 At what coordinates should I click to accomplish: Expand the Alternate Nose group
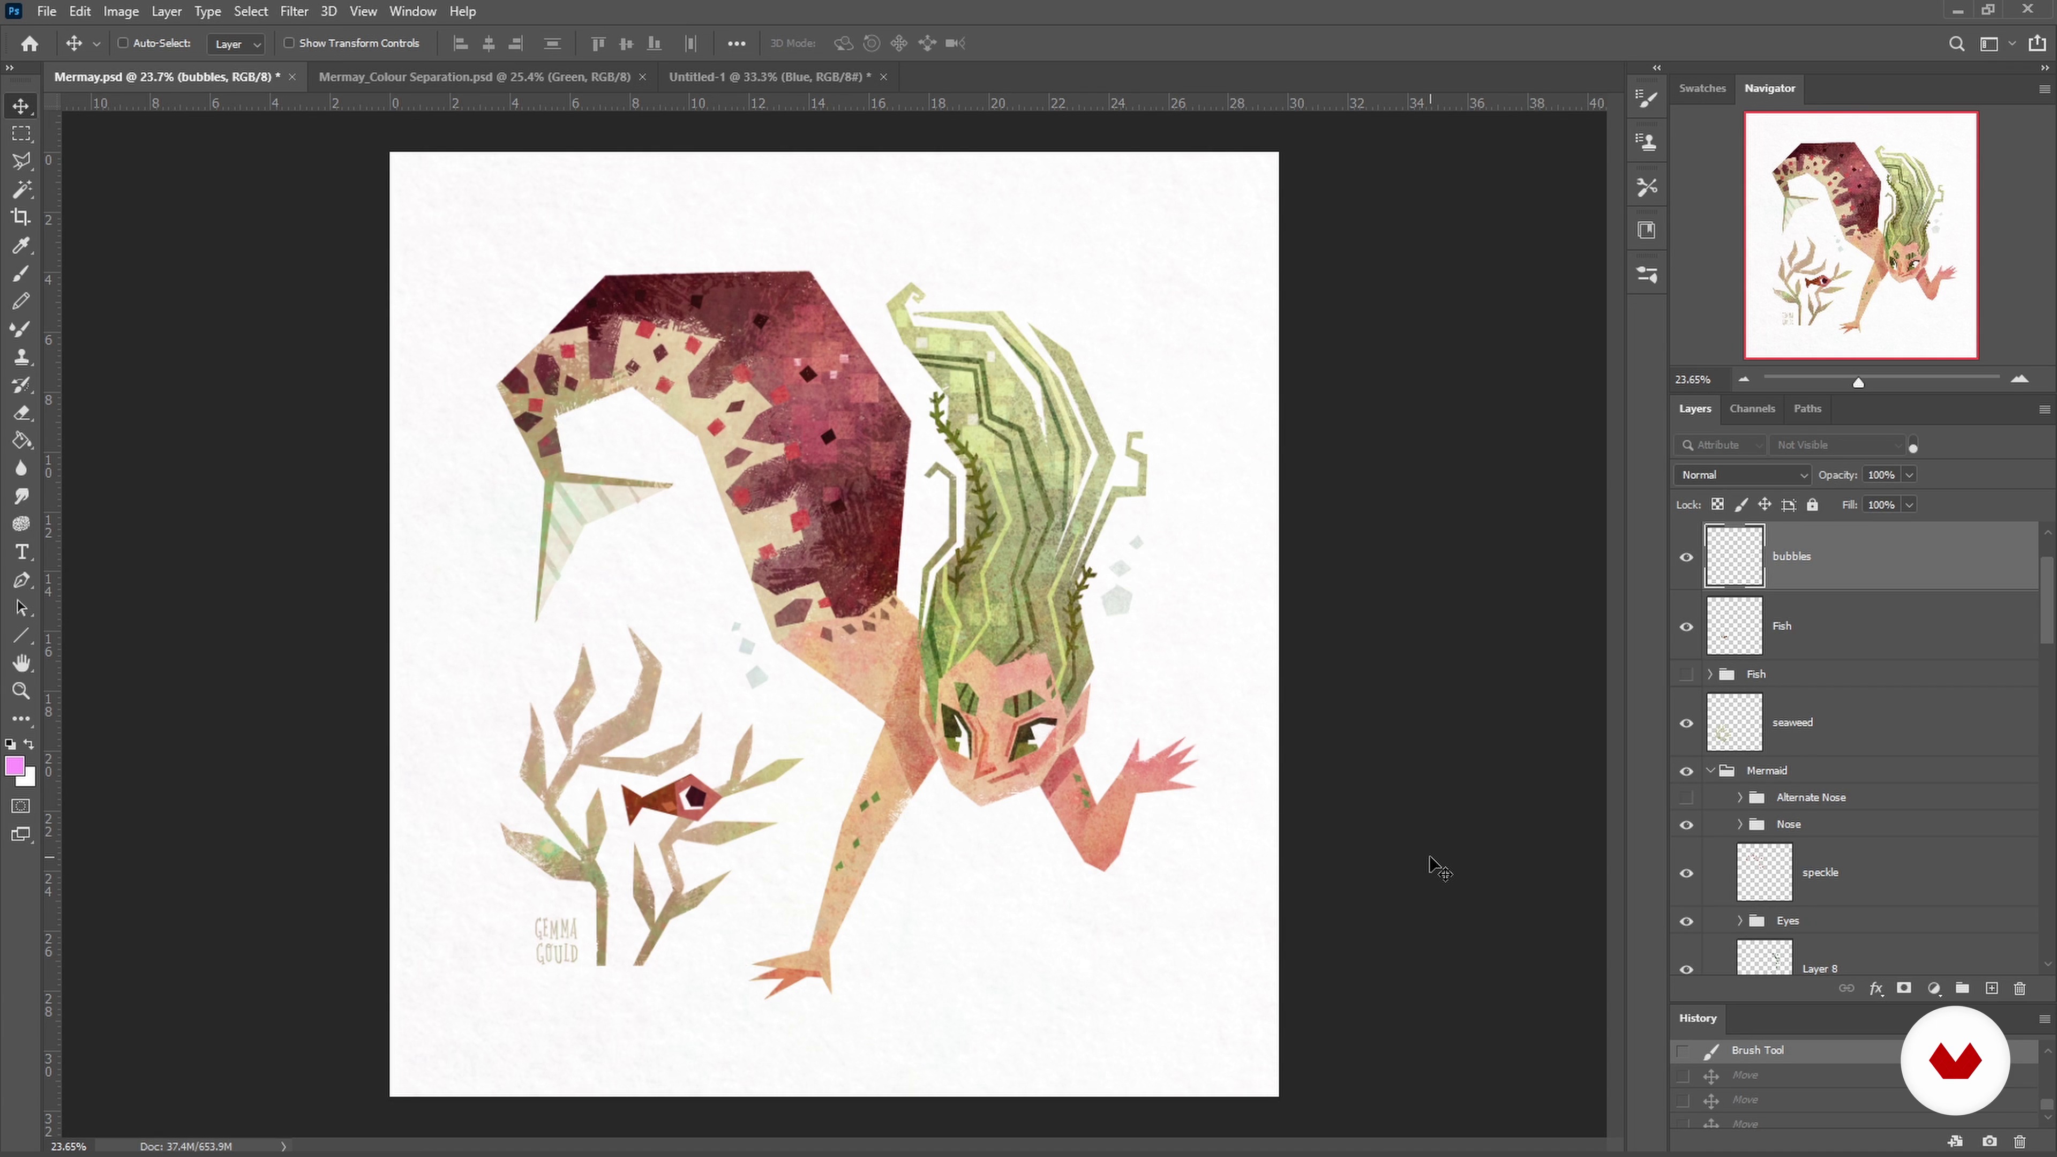[1740, 798]
